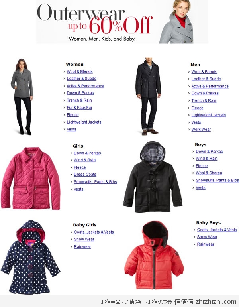Visit Girls Dress Coats category
239x307 pixels.
[x=85, y=175]
